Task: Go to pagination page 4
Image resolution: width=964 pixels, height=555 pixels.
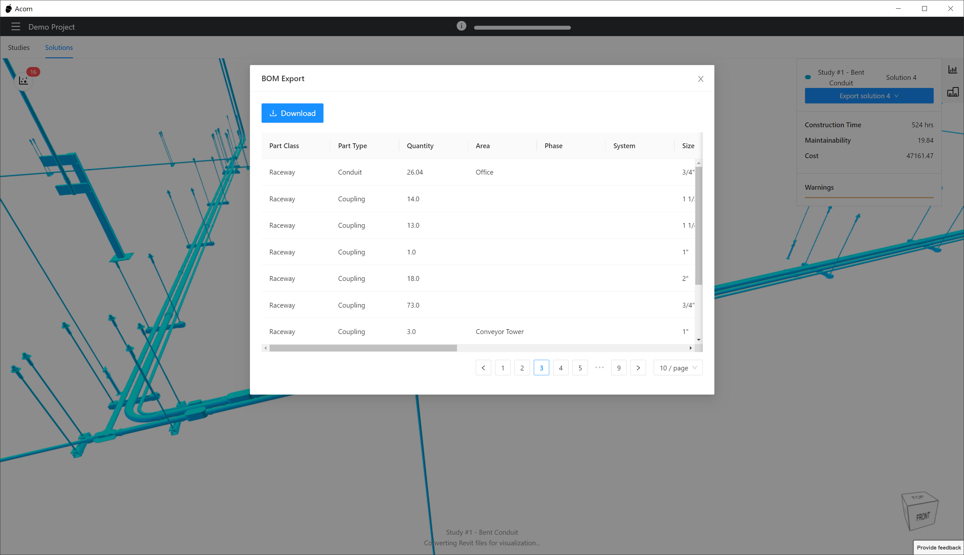Action: pos(561,368)
